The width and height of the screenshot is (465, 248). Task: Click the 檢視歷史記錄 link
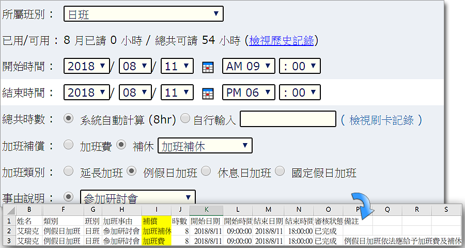[x=282, y=40]
